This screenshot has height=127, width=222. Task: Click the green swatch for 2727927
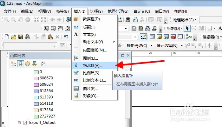[x=36, y=117]
